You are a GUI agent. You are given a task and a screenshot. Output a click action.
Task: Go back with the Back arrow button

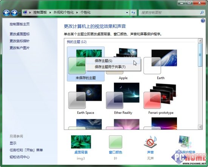pos(6,13)
